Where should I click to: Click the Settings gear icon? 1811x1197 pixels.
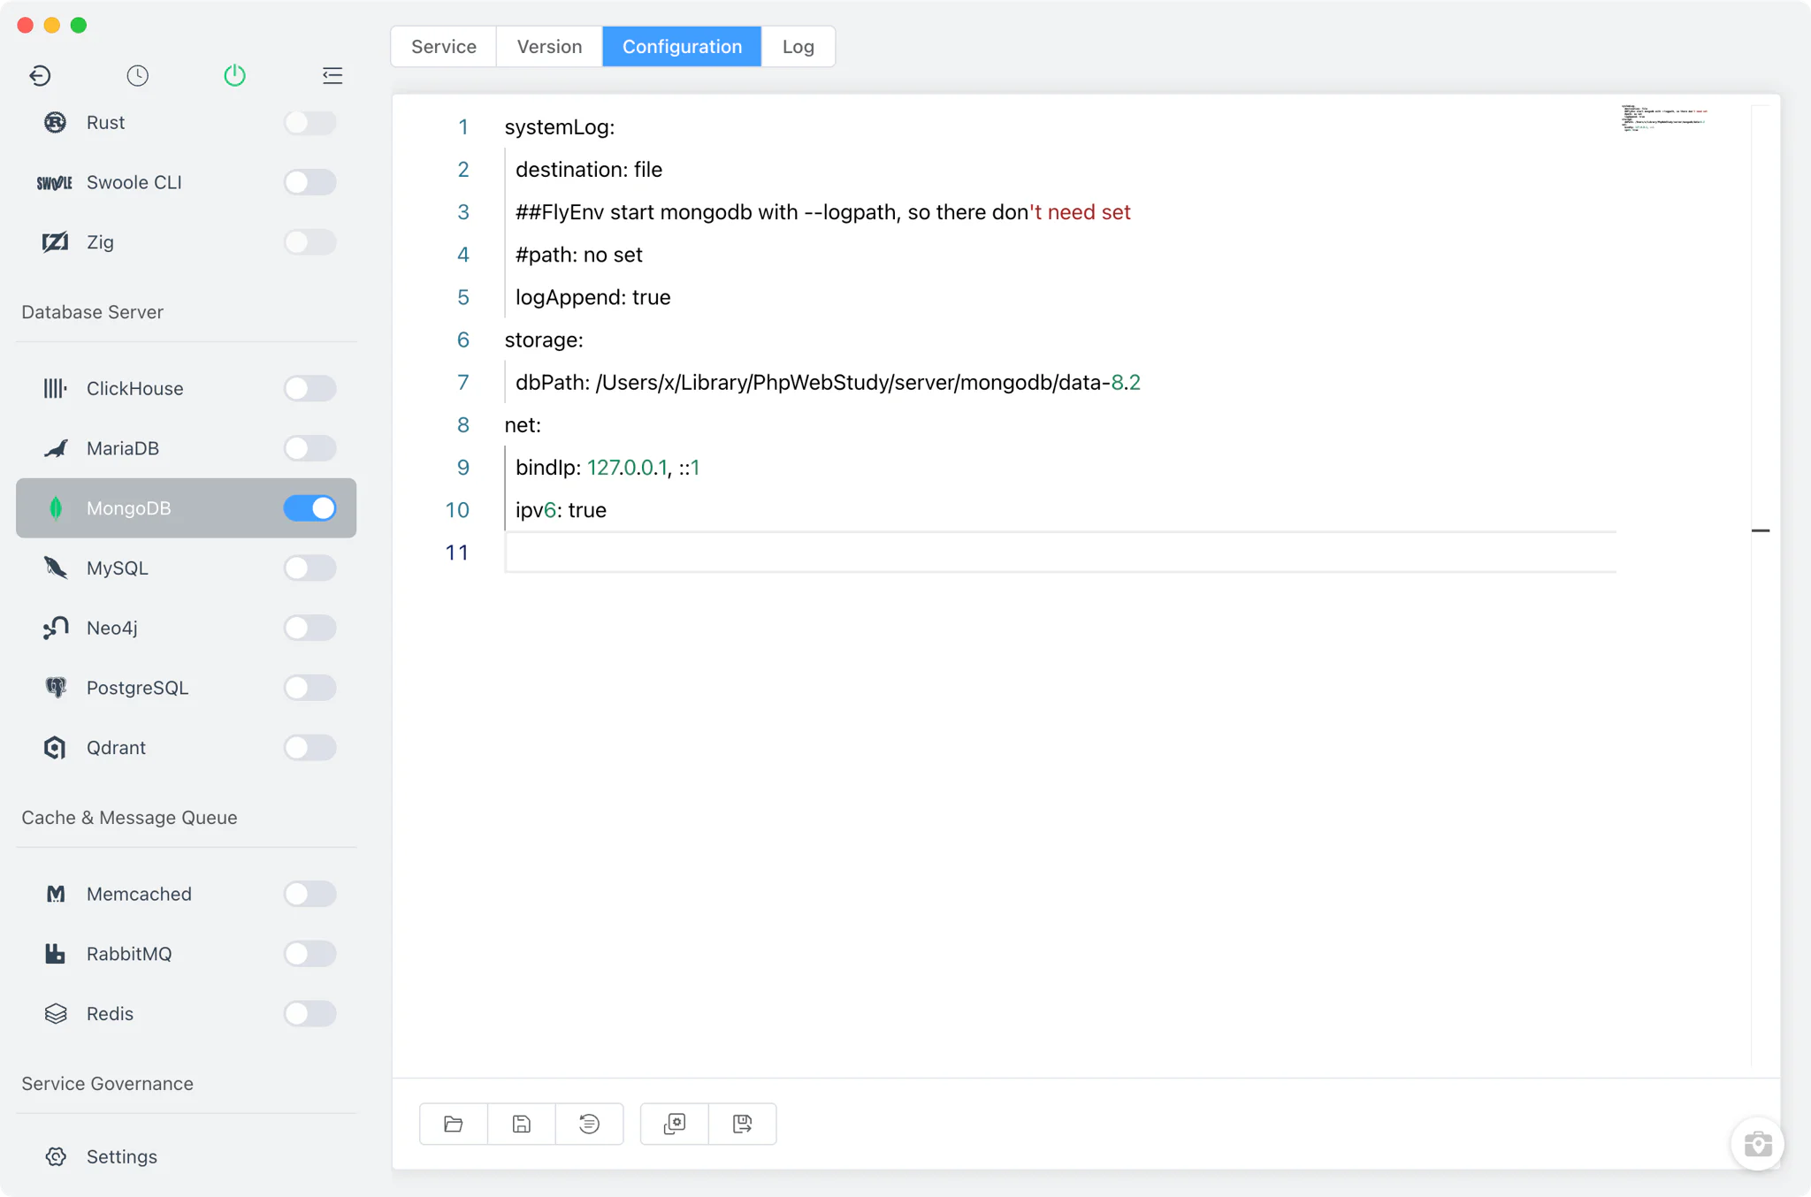55,1156
